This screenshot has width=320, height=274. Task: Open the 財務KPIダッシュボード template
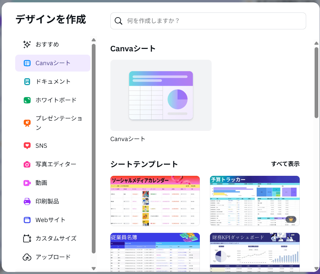pyautogui.click(x=255, y=252)
